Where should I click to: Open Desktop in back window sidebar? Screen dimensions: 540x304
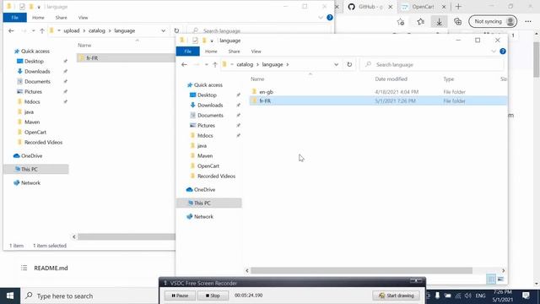[x=34, y=61]
